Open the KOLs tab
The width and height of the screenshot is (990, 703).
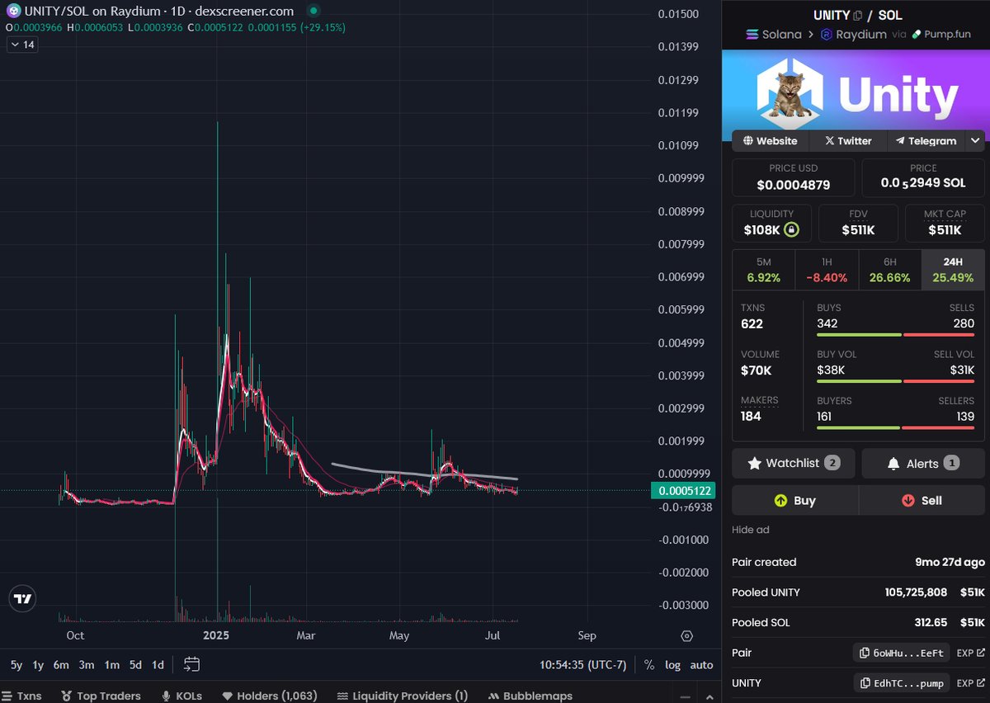181,696
